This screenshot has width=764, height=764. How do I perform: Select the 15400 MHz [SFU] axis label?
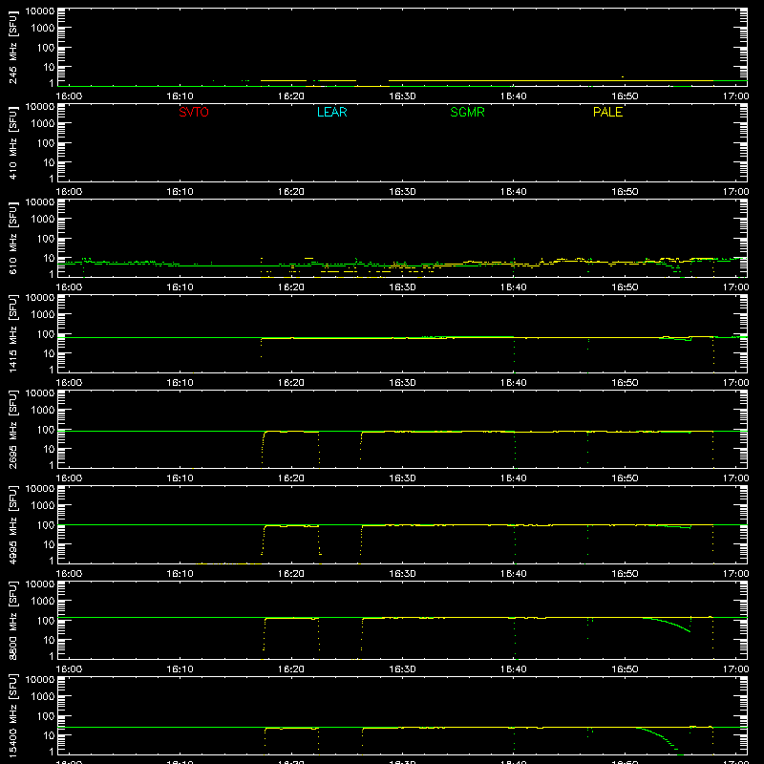pyautogui.click(x=13, y=715)
